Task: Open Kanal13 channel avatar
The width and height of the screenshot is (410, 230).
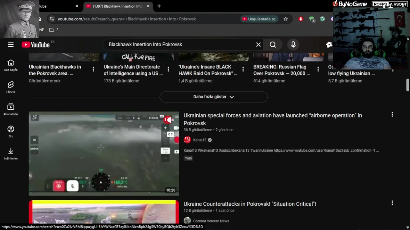Action: pyautogui.click(x=187, y=140)
